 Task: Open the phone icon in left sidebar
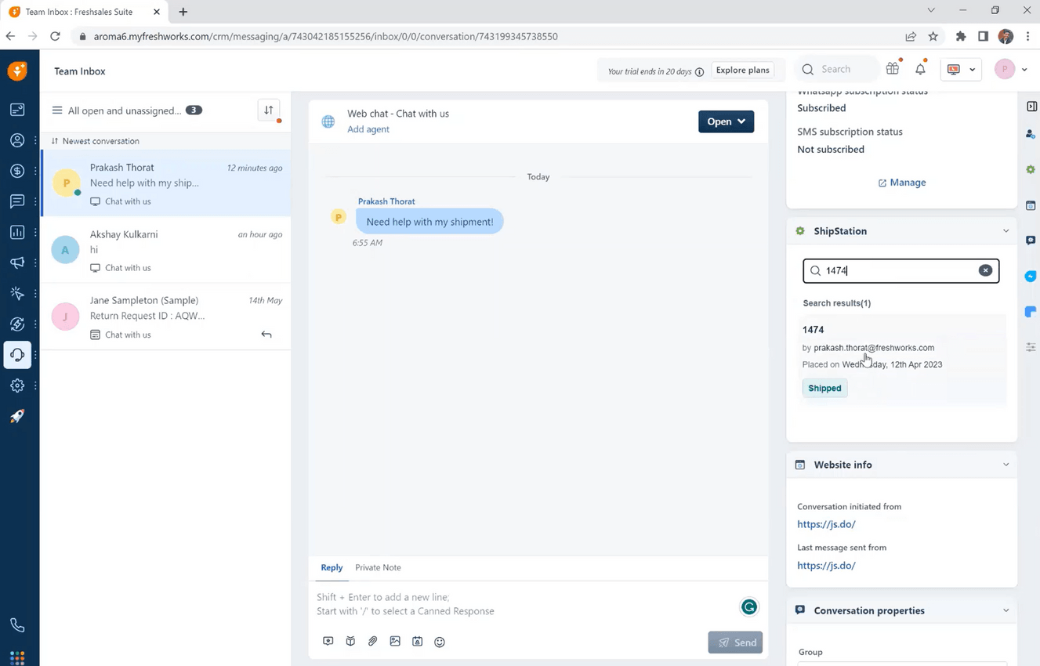17,625
